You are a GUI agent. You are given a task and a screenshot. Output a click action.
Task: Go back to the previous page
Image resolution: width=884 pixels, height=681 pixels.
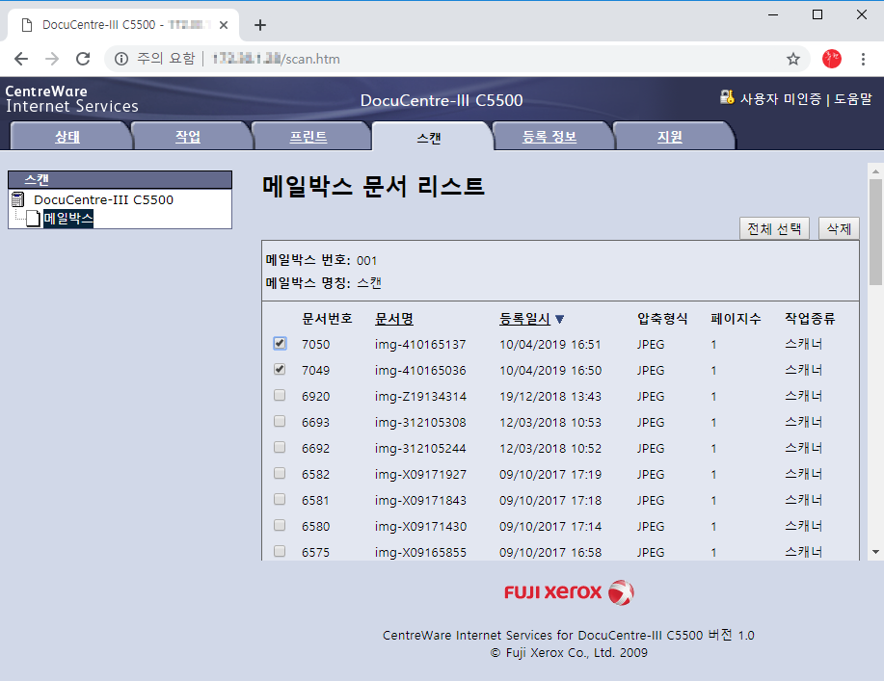pos(21,59)
